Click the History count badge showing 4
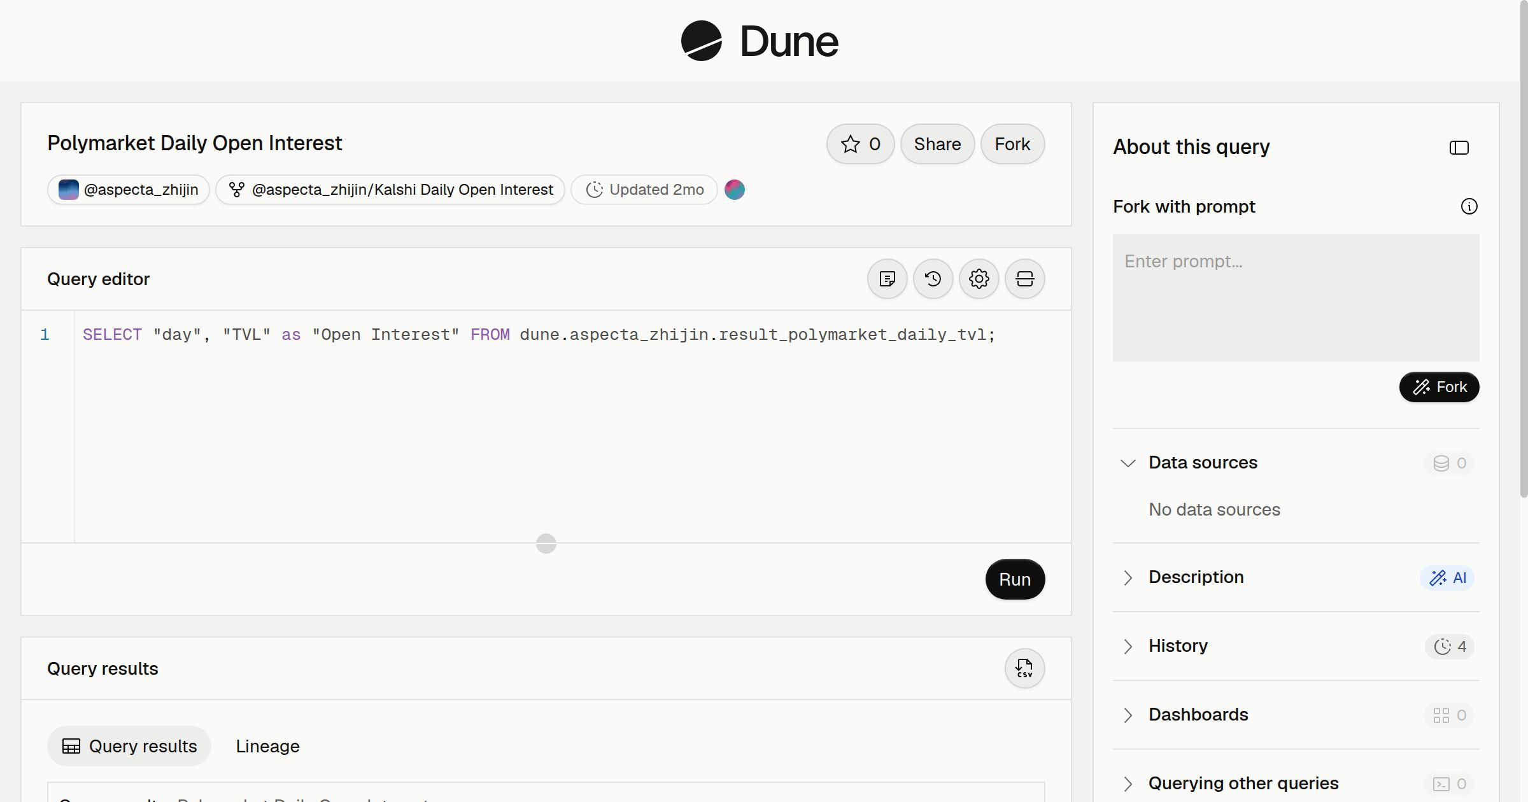 pos(1449,647)
